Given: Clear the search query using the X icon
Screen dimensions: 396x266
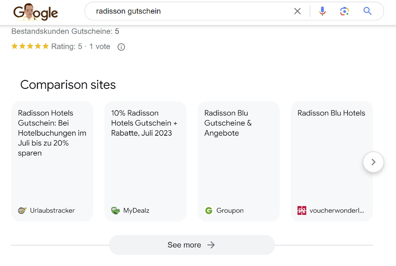Looking at the screenshot, I should click(x=297, y=11).
